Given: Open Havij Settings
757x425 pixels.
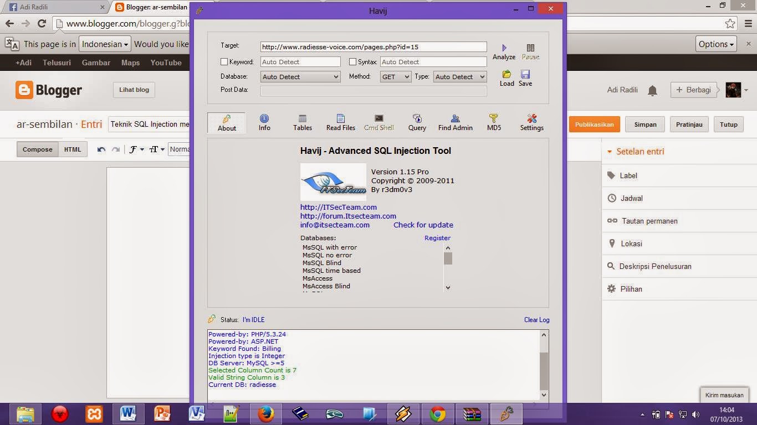Looking at the screenshot, I should coord(532,123).
